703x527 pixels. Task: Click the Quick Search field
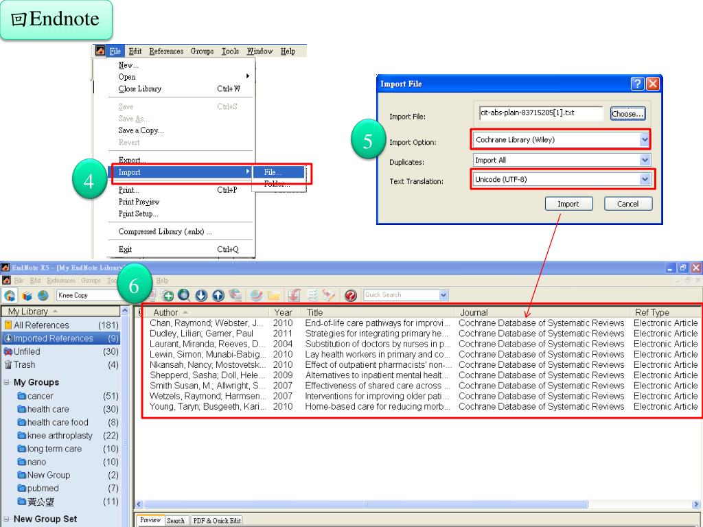click(x=402, y=295)
